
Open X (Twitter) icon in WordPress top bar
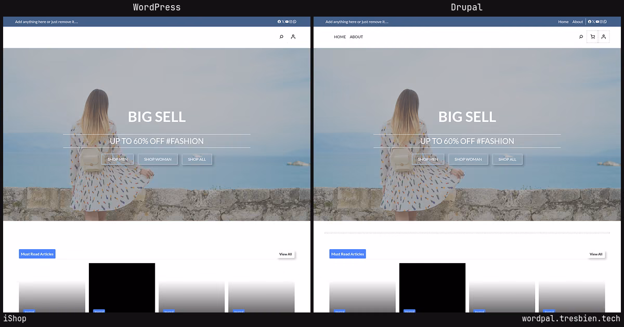pyautogui.click(x=283, y=22)
